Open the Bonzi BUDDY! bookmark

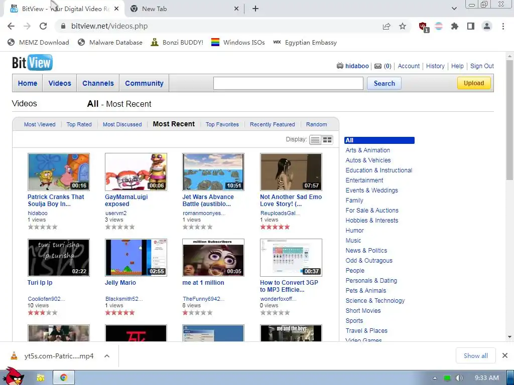(177, 43)
